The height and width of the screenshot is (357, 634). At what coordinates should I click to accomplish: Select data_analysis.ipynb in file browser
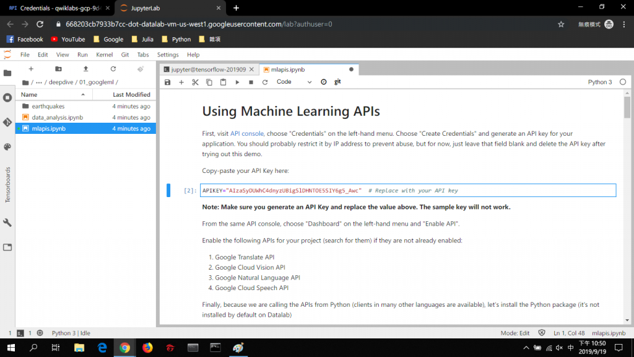[x=85, y=117]
